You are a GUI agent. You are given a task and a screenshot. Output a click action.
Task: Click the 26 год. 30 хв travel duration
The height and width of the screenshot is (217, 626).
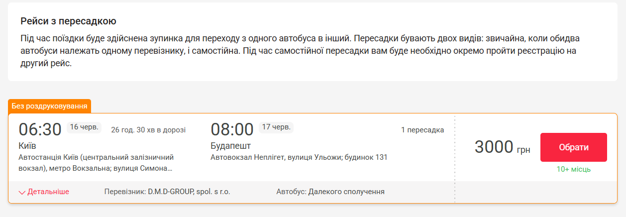pos(148,130)
